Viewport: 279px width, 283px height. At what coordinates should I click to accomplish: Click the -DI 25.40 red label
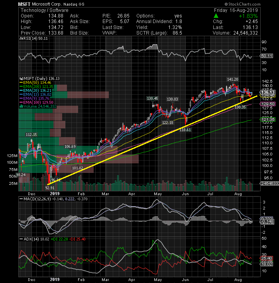point(77,239)
